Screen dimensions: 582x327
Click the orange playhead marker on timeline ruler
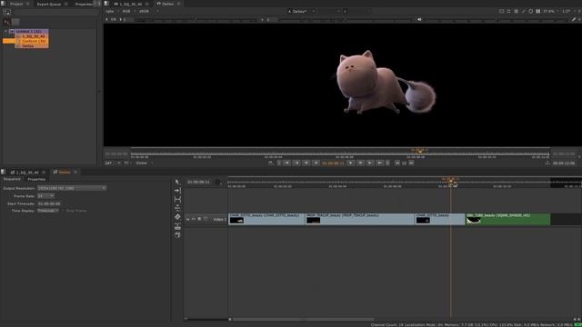click(x=451, y=181)
